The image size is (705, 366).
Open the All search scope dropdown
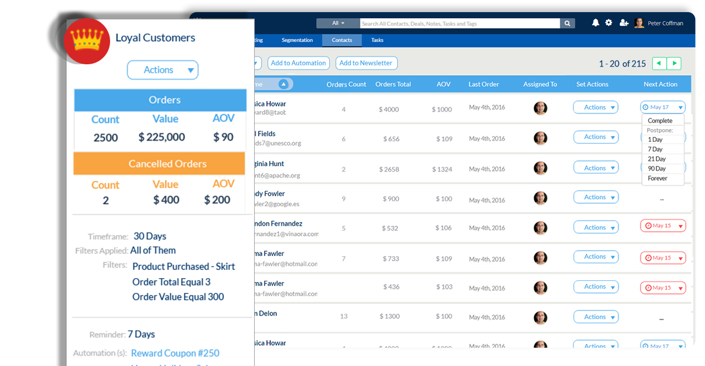point(338,24)
